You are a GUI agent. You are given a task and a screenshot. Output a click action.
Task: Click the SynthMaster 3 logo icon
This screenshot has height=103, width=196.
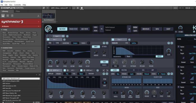pyautogui.click(x=49, y=29)
